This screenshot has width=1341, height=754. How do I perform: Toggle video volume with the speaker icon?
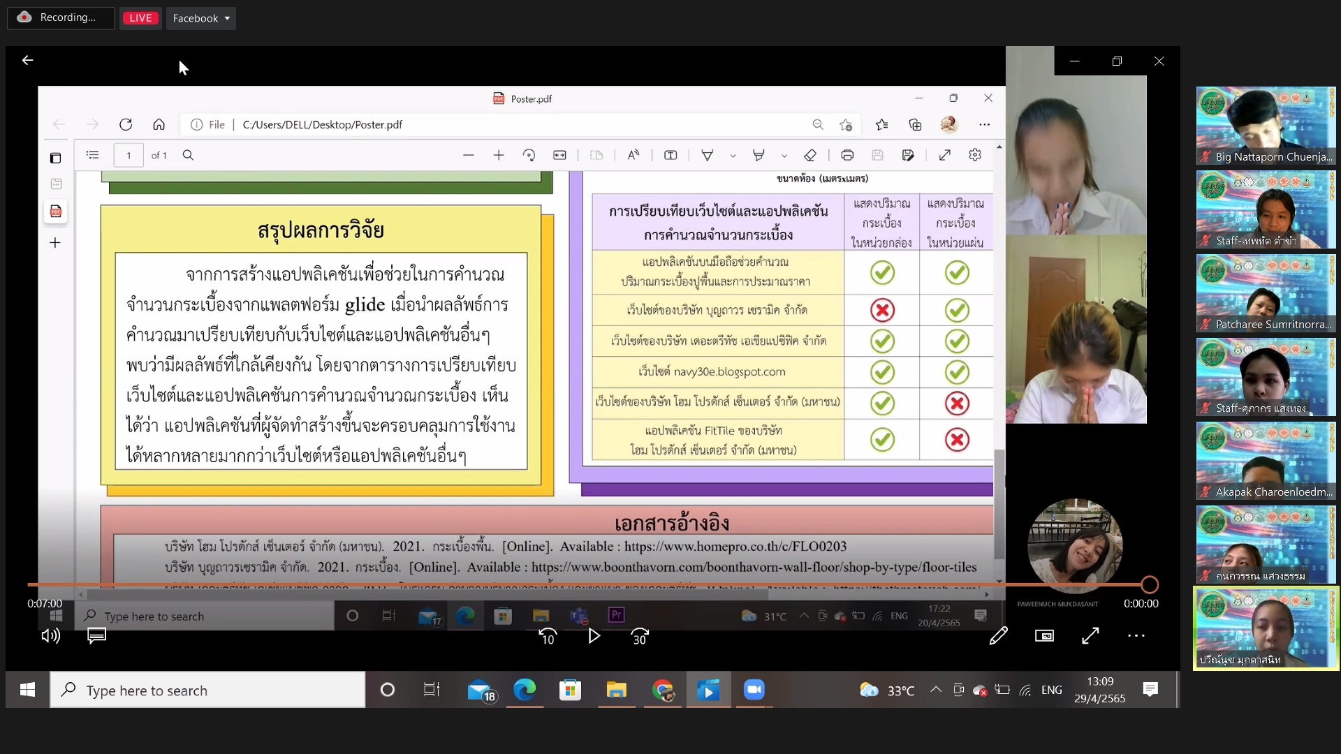coord(50,635)
